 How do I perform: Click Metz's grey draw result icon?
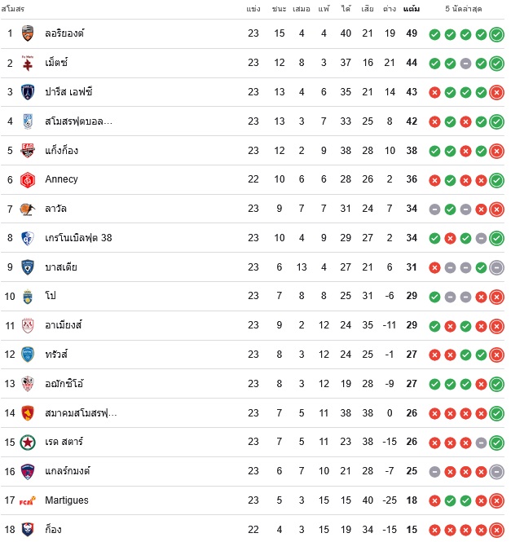[x=465, y=64]
